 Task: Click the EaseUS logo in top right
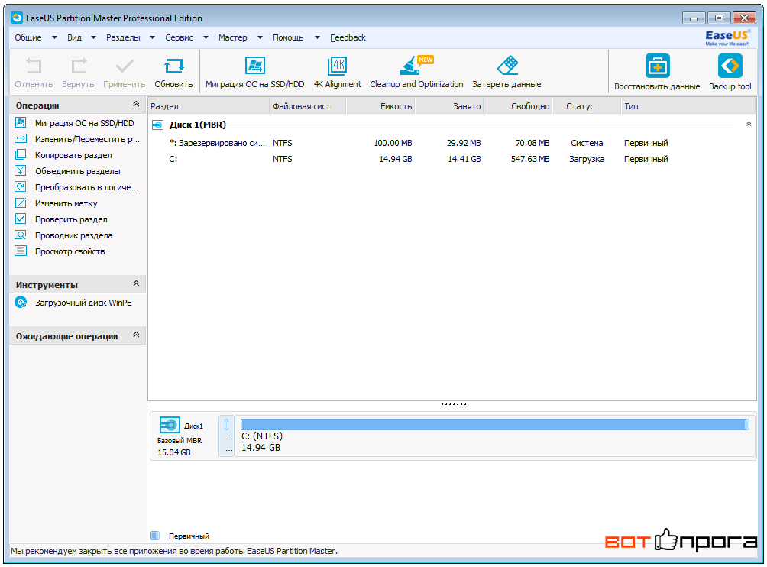pos(727,37)
